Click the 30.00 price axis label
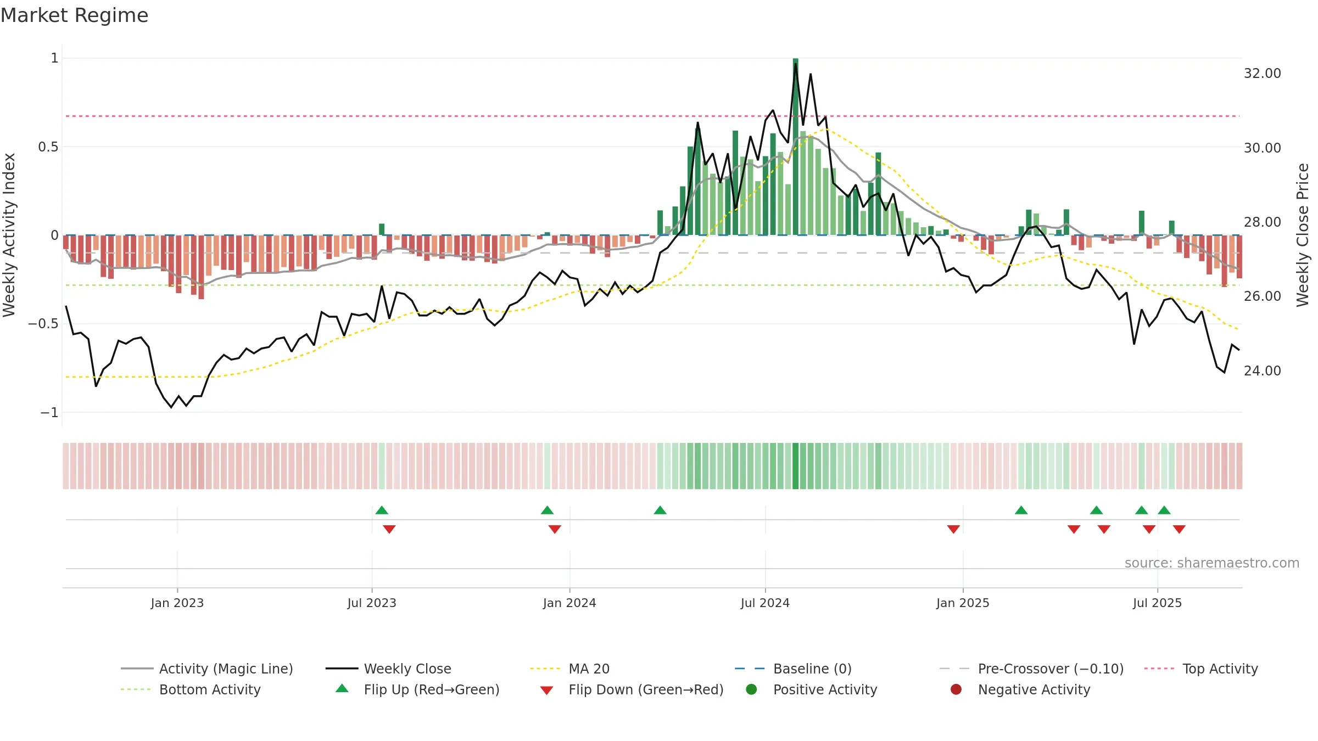 1262,148
